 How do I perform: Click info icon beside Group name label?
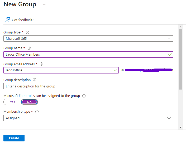pos(29,48)
